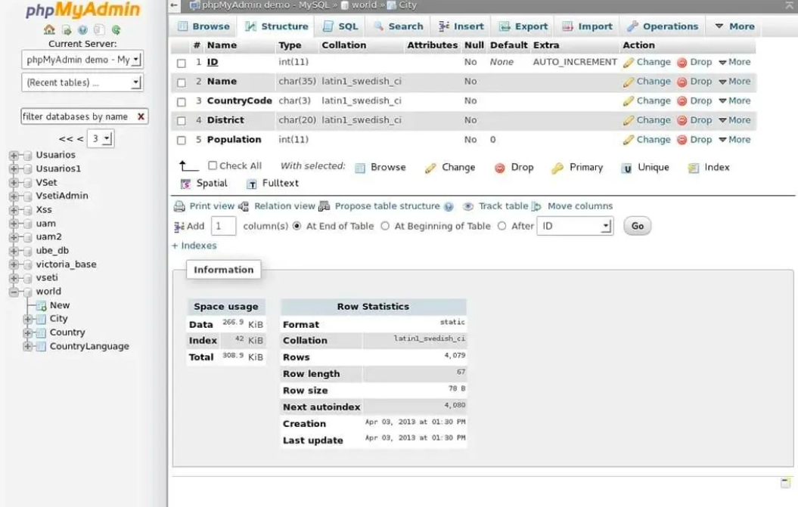Switch to the Browse tab
798x507 pixels.
(x=203, y=26)
